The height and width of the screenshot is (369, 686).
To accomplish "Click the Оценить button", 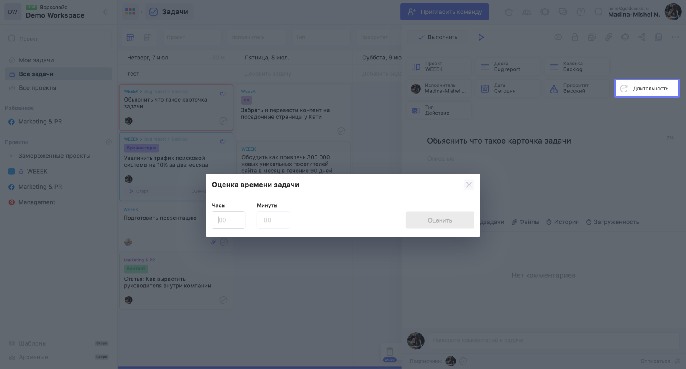I will tap(440, 220).
